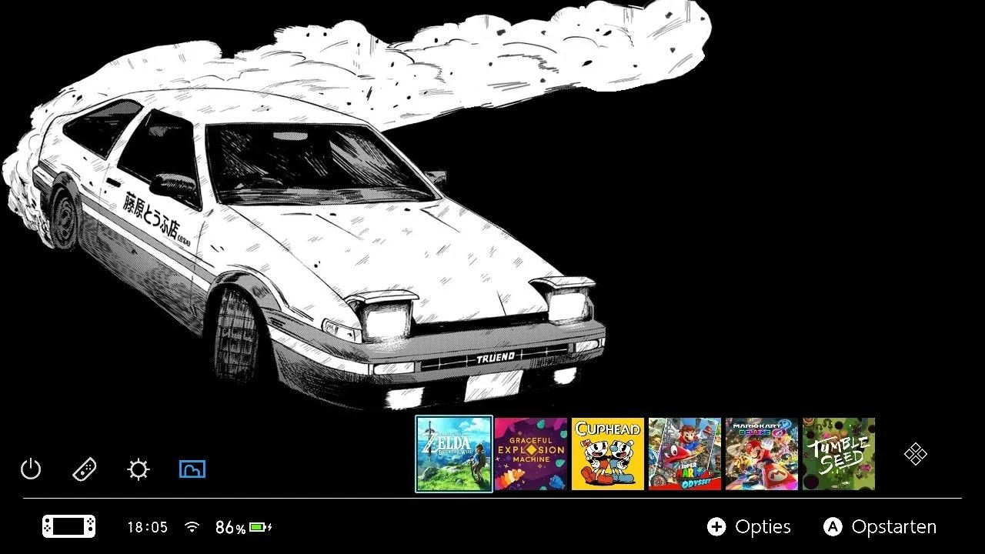Image resolution: width=985 pixels, height=554 pixels.
Task: Open All Software grid icon
Action: click(x=916, y=454)
